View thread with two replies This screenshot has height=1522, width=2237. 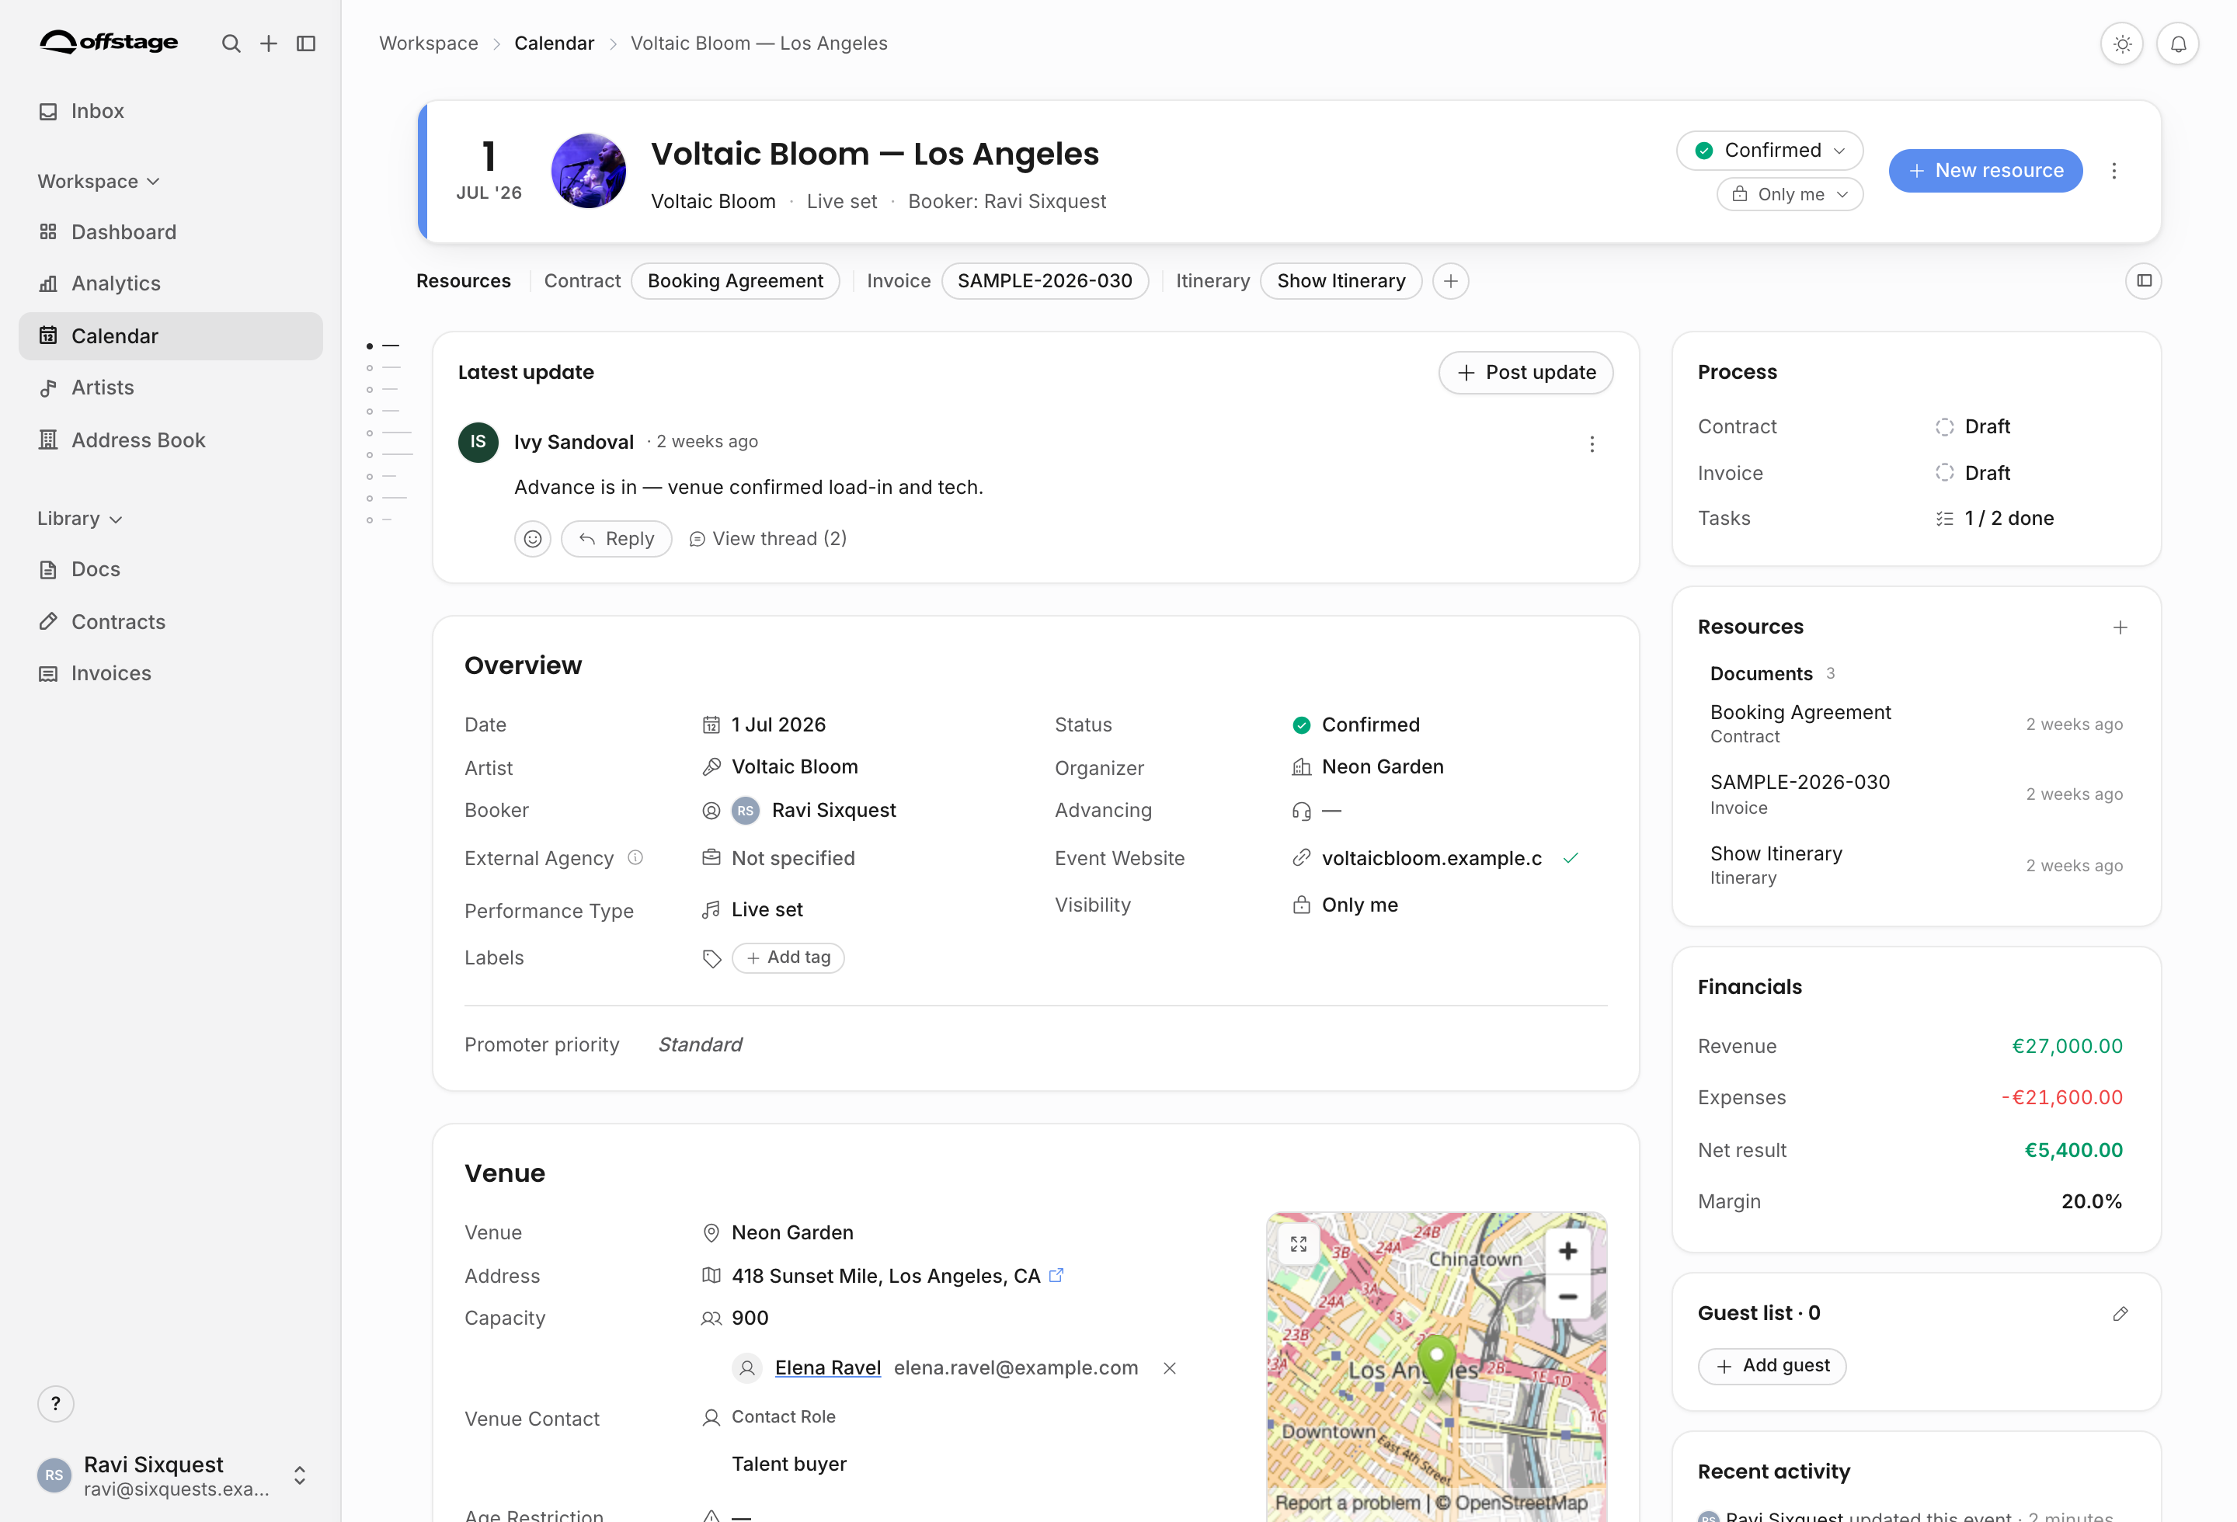pyautogui.click(x=767, y=539)
